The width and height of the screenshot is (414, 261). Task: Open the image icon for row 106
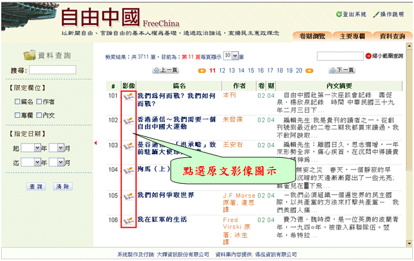point(128,219)
